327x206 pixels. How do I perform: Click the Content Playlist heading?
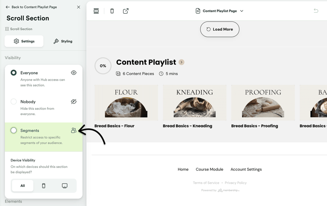point(146,62)
